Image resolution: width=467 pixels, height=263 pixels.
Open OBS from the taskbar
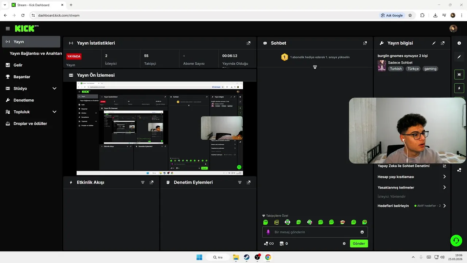click(x=257, y=257)
